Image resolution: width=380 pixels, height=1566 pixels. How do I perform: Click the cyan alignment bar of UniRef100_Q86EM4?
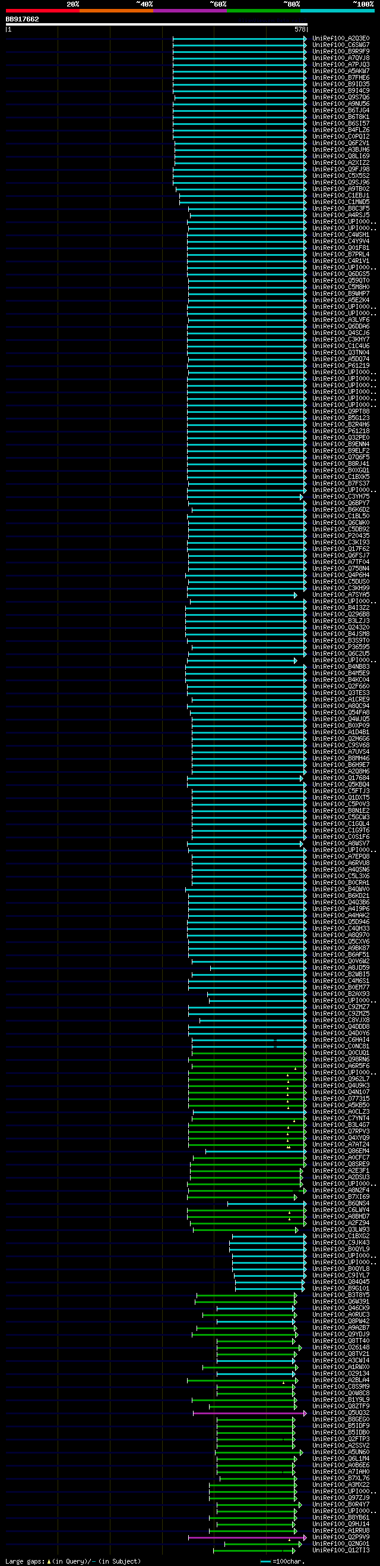coord(256,1151)
